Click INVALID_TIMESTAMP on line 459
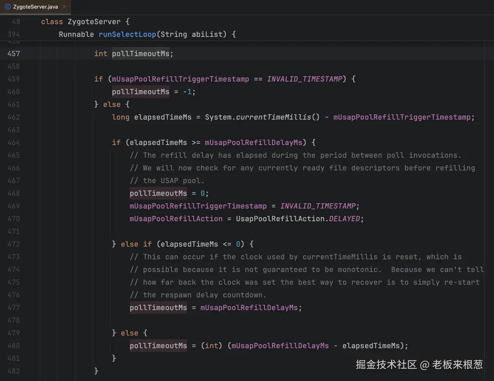 point(304,79)
